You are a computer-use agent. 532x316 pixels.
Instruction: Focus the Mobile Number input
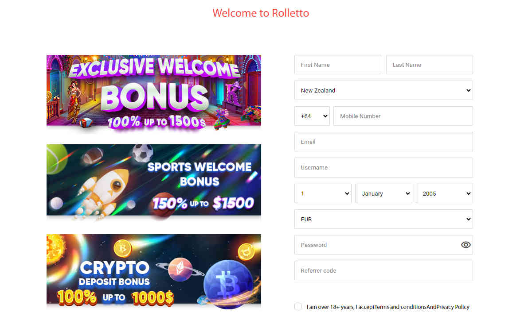(403, 116)
